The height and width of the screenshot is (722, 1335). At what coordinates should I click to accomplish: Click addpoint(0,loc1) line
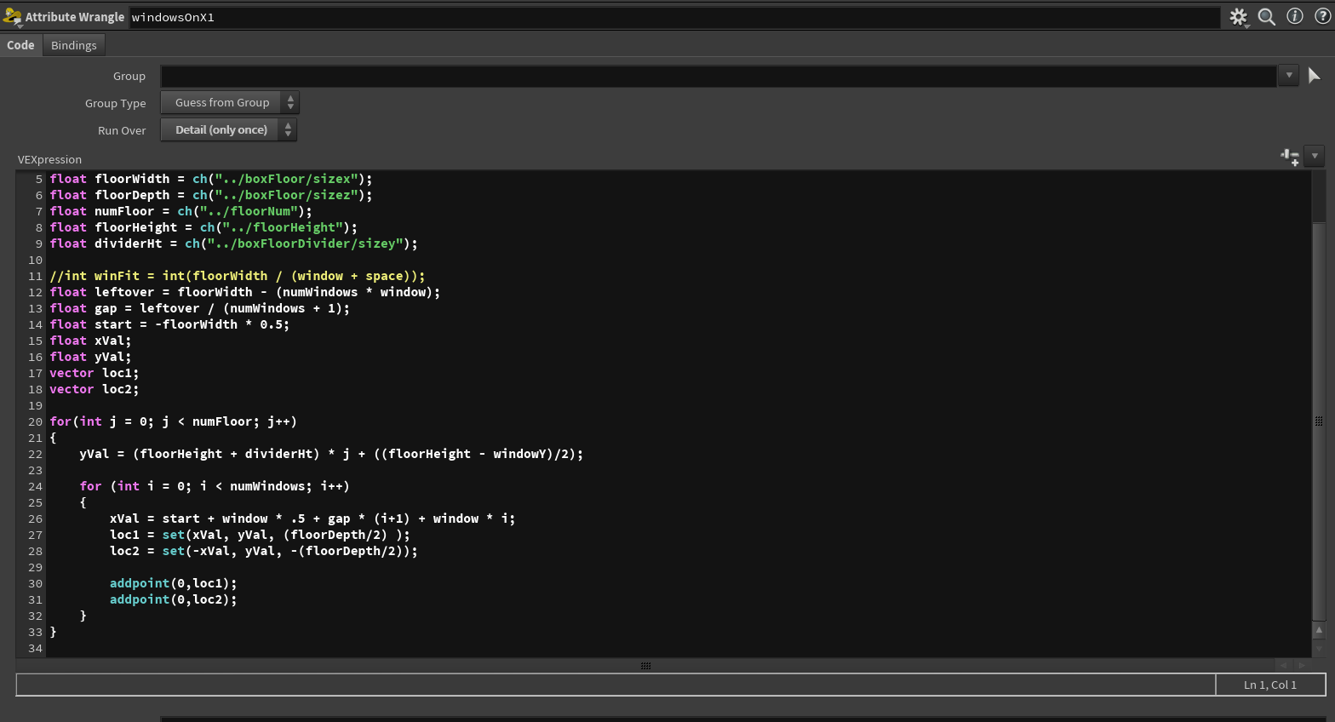point(174,583)
